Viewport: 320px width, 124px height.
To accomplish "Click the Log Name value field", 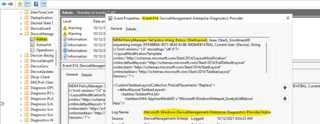I will [x=207, y=112].
